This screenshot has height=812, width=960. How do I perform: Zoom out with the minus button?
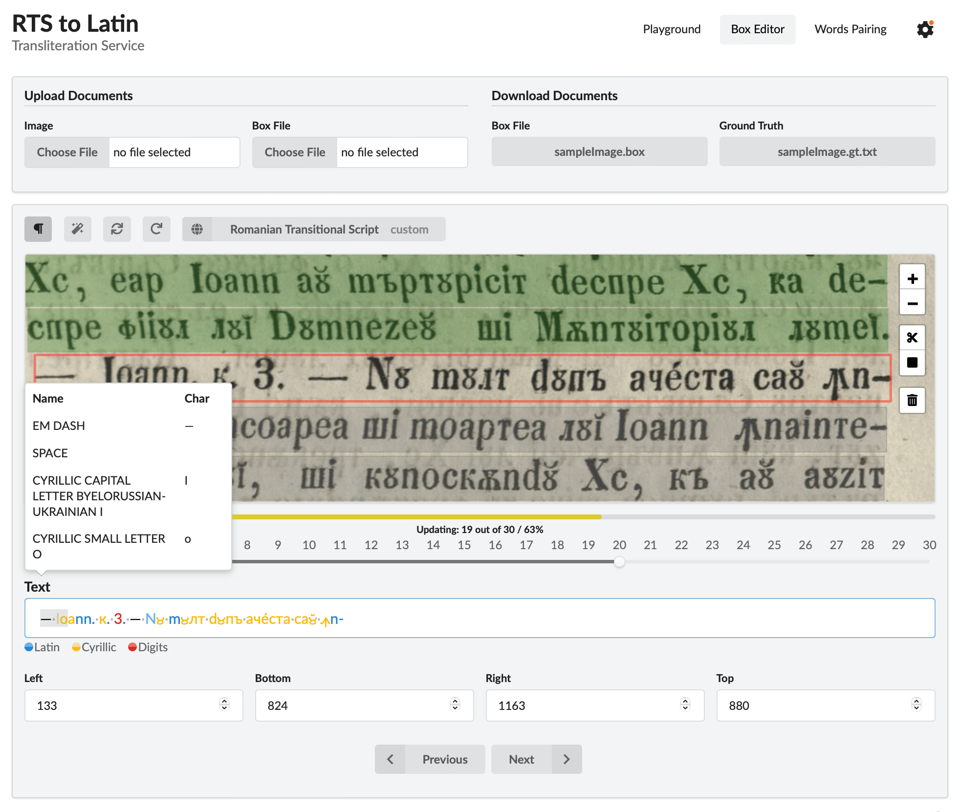912,304
